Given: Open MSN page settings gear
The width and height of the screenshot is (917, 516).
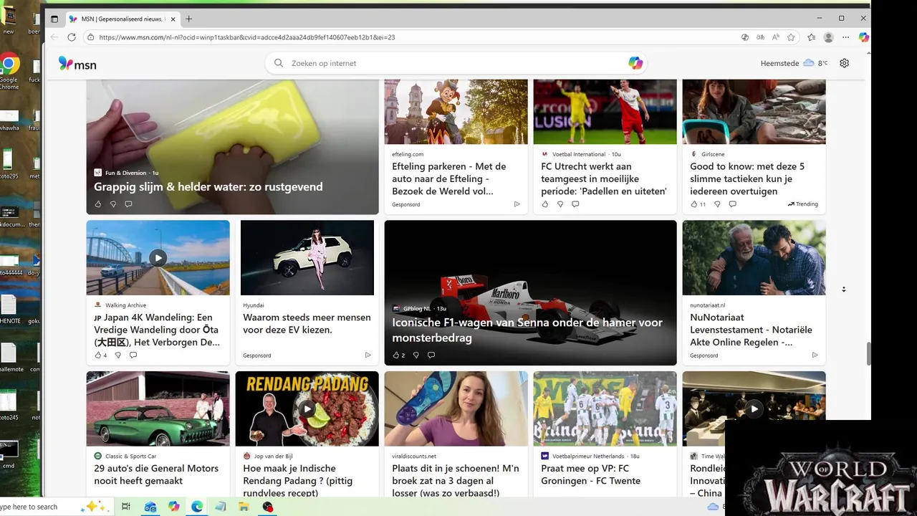Looking at the screenshot, I should (844, 63).
